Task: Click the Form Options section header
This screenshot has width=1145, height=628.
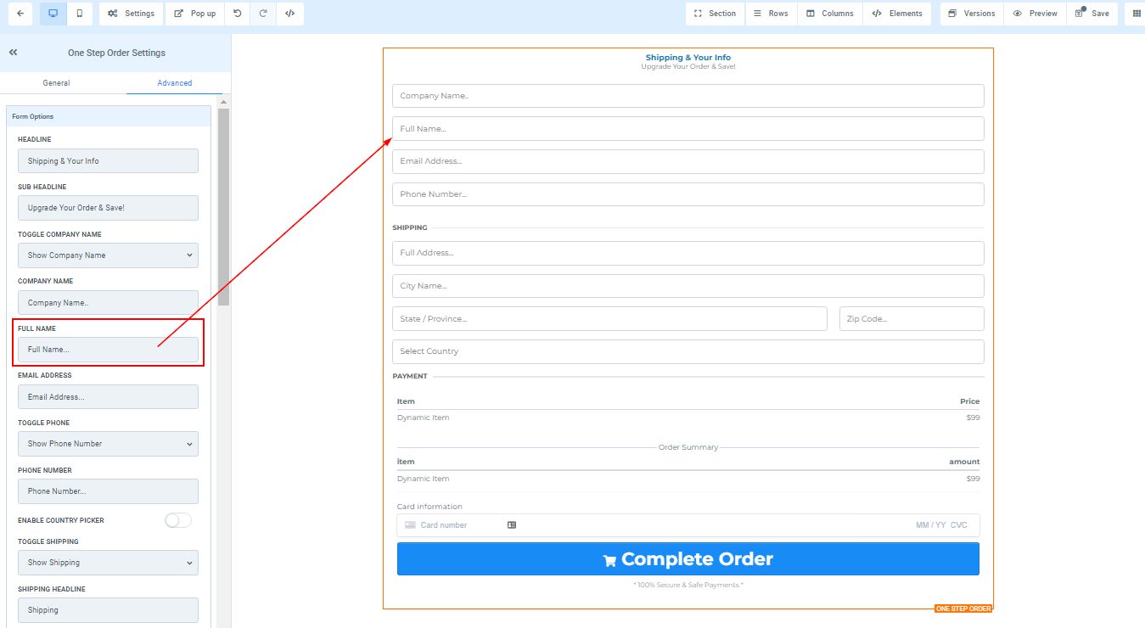Action: (x=109, y=116)
